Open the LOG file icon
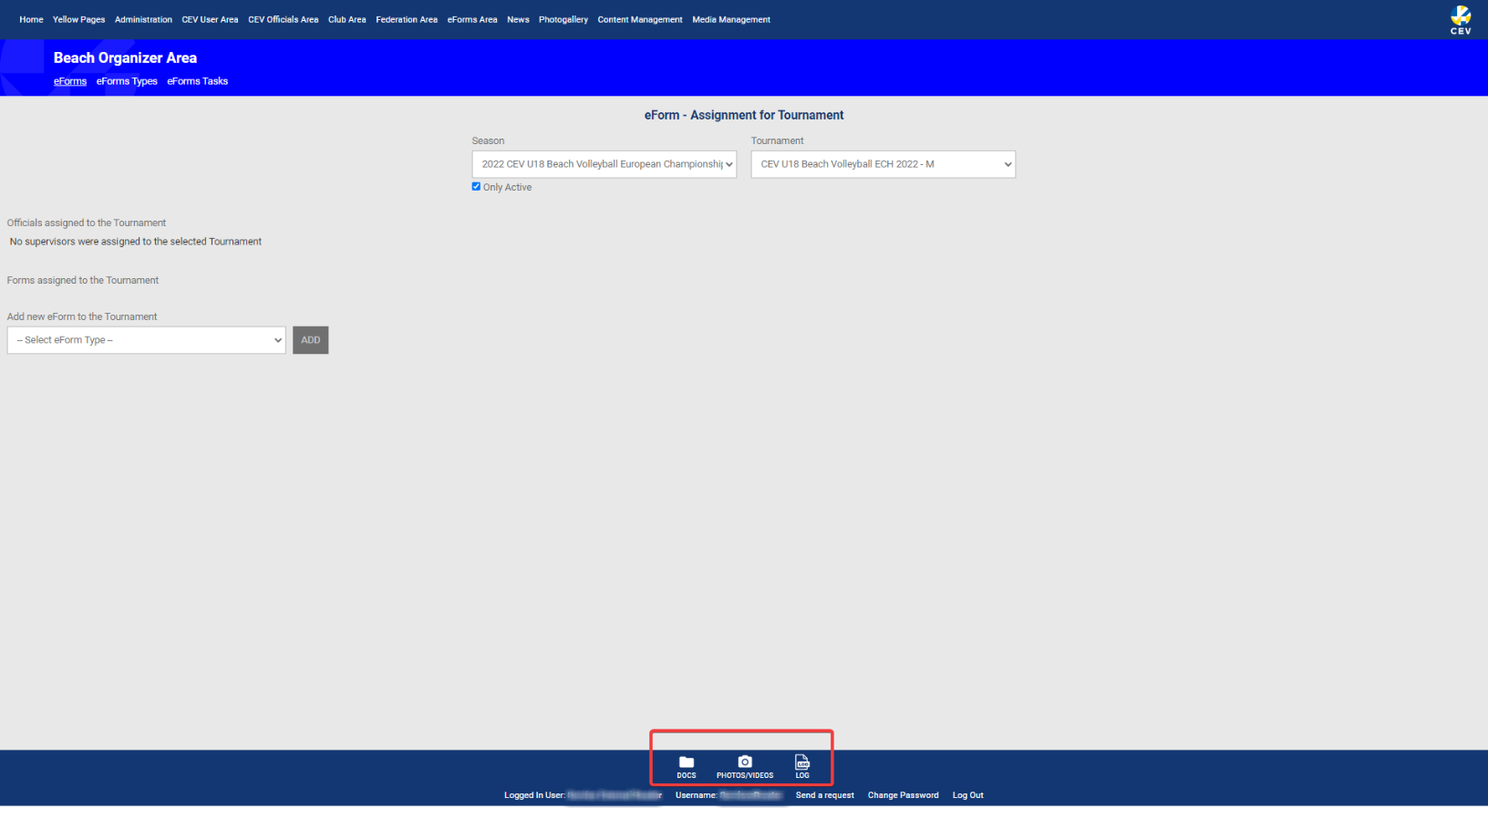This screenshot has height=819, width=1488. (802, 767)
